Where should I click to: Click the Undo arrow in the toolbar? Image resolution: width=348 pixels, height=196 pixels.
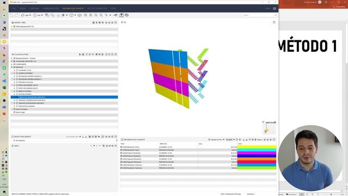[x=12, y=15]
